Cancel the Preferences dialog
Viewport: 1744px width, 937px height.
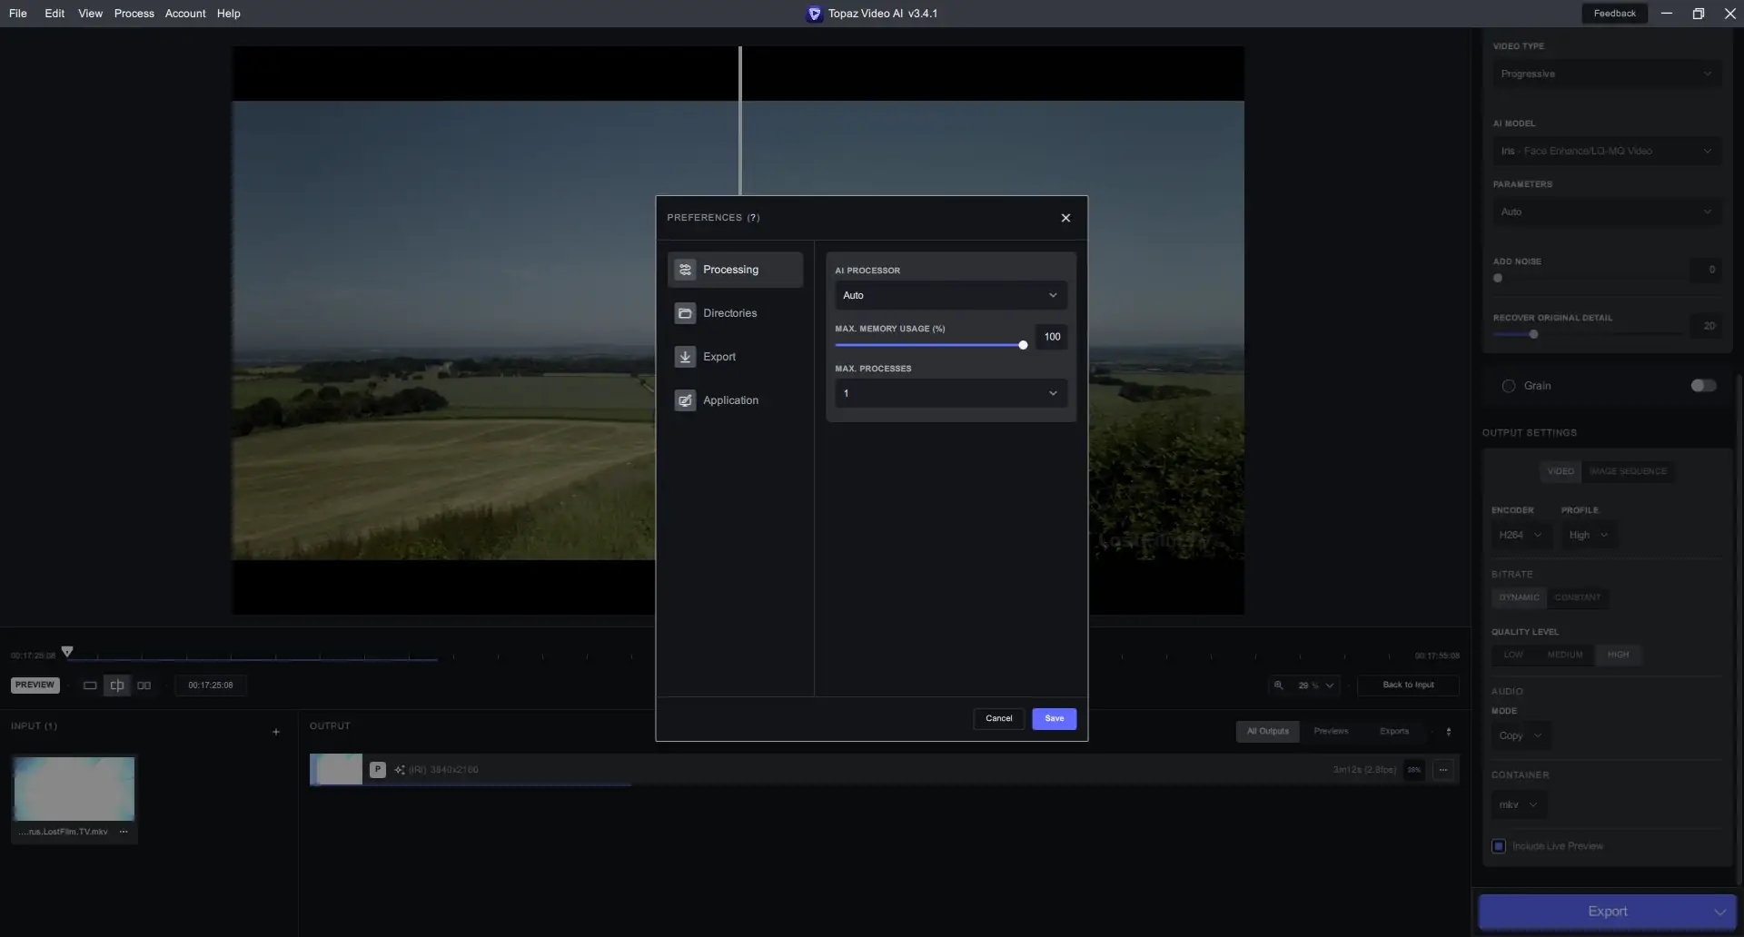click(998, 718)
